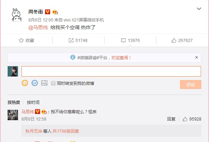The image size is (209, 142).
Task: Reply to 马思纯's comment via 回复
Action: [x=171, y=119]
